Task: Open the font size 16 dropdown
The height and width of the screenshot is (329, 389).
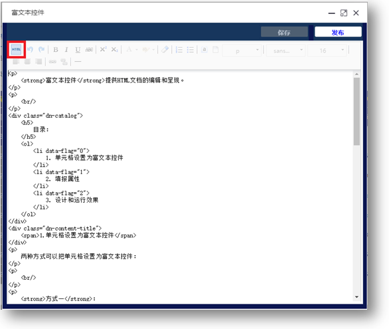Action: tap(327, 51)
